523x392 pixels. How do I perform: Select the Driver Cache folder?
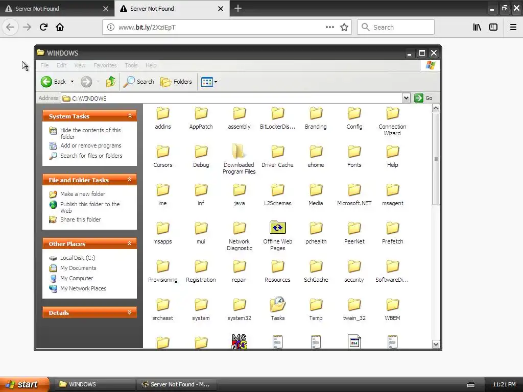tap(277, 152)
